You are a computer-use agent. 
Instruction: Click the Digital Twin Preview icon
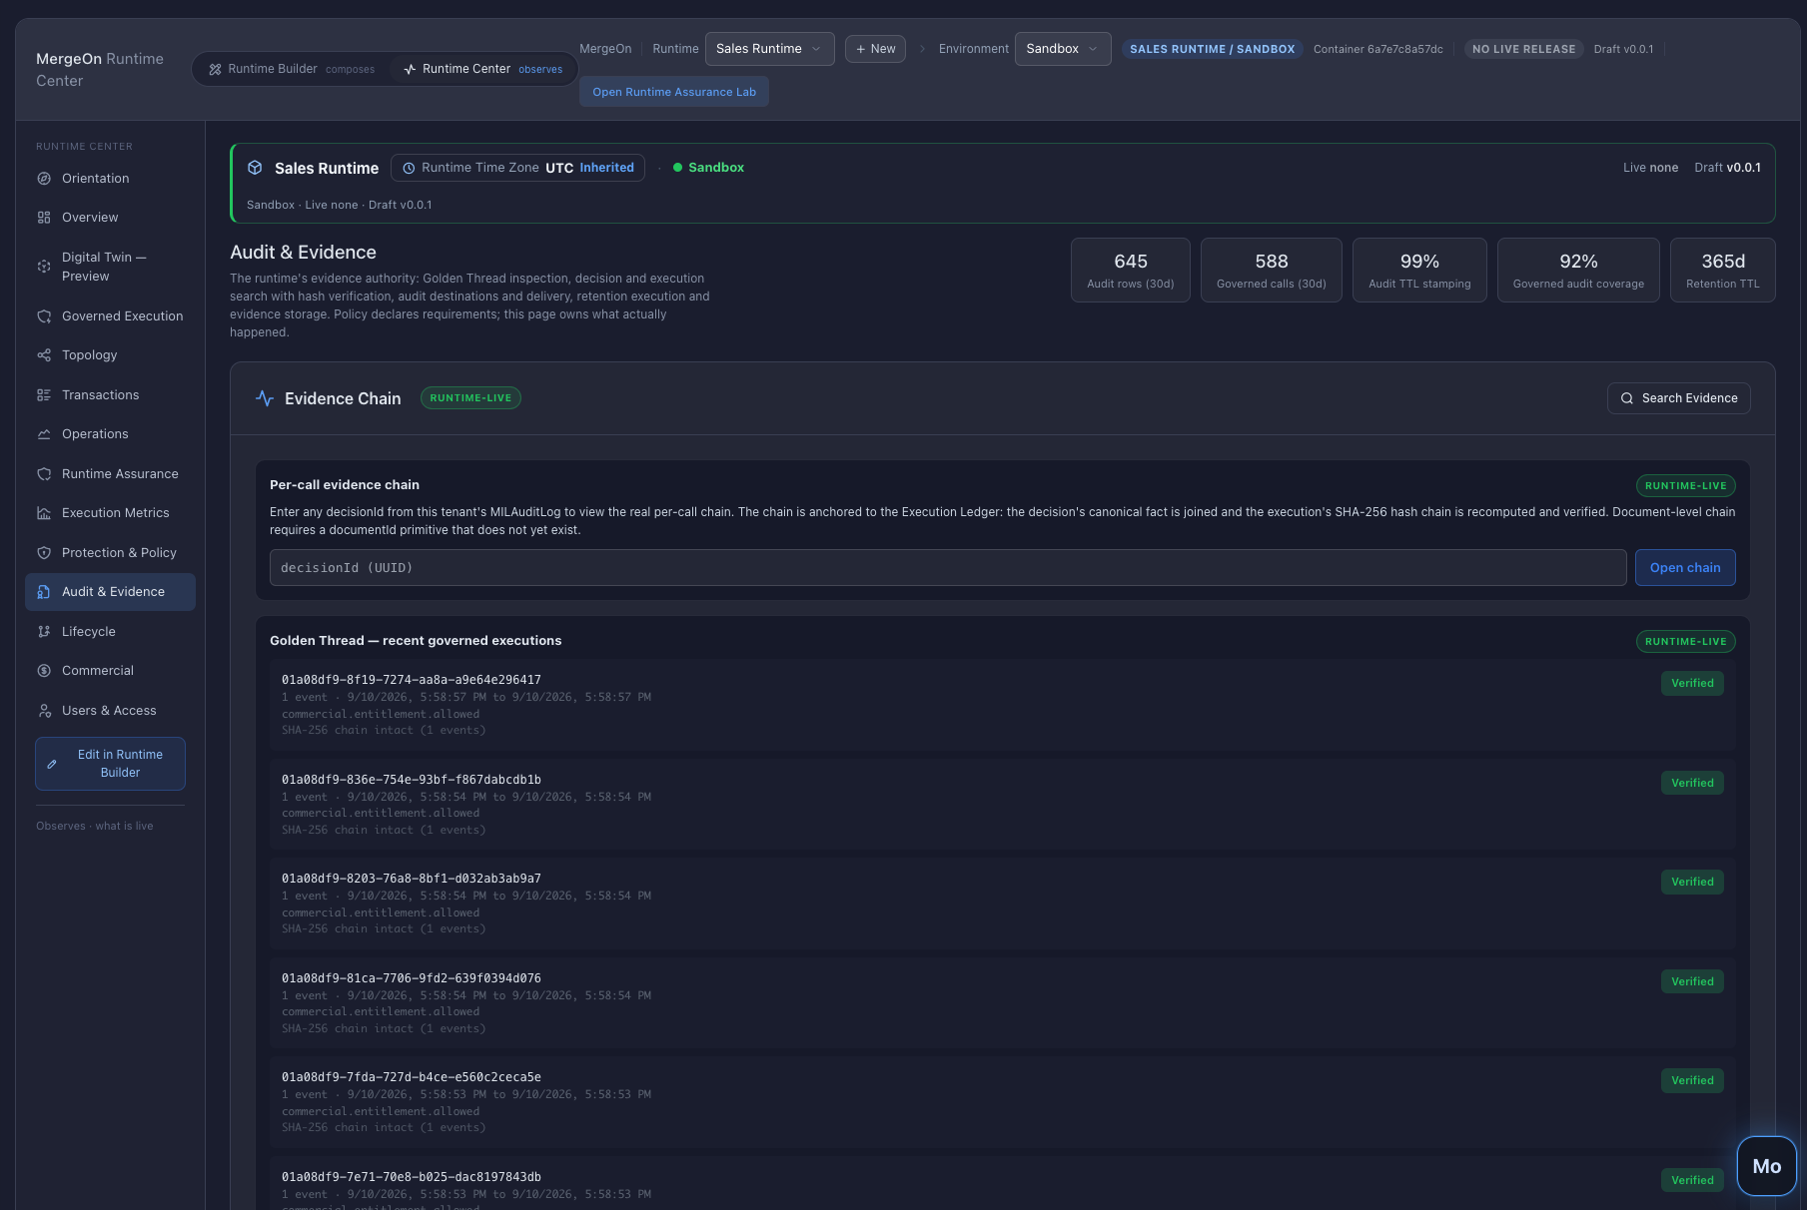coord(44,267)
